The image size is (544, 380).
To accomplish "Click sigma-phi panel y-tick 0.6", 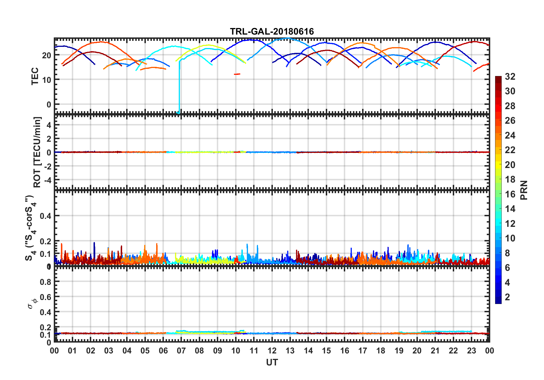I will click(45, 297).
